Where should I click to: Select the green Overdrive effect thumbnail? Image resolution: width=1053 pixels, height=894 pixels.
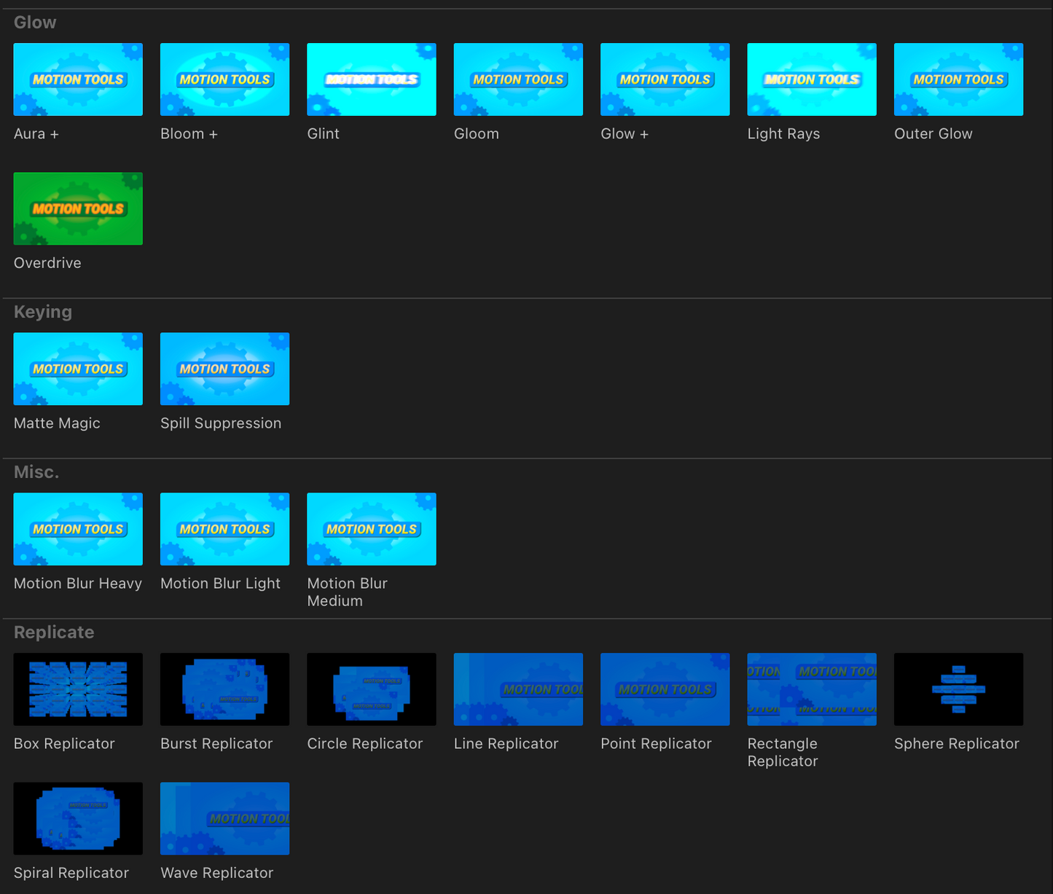tap(78, 208)
